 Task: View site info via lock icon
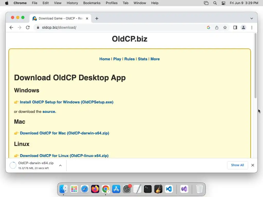tap(38, 27)
